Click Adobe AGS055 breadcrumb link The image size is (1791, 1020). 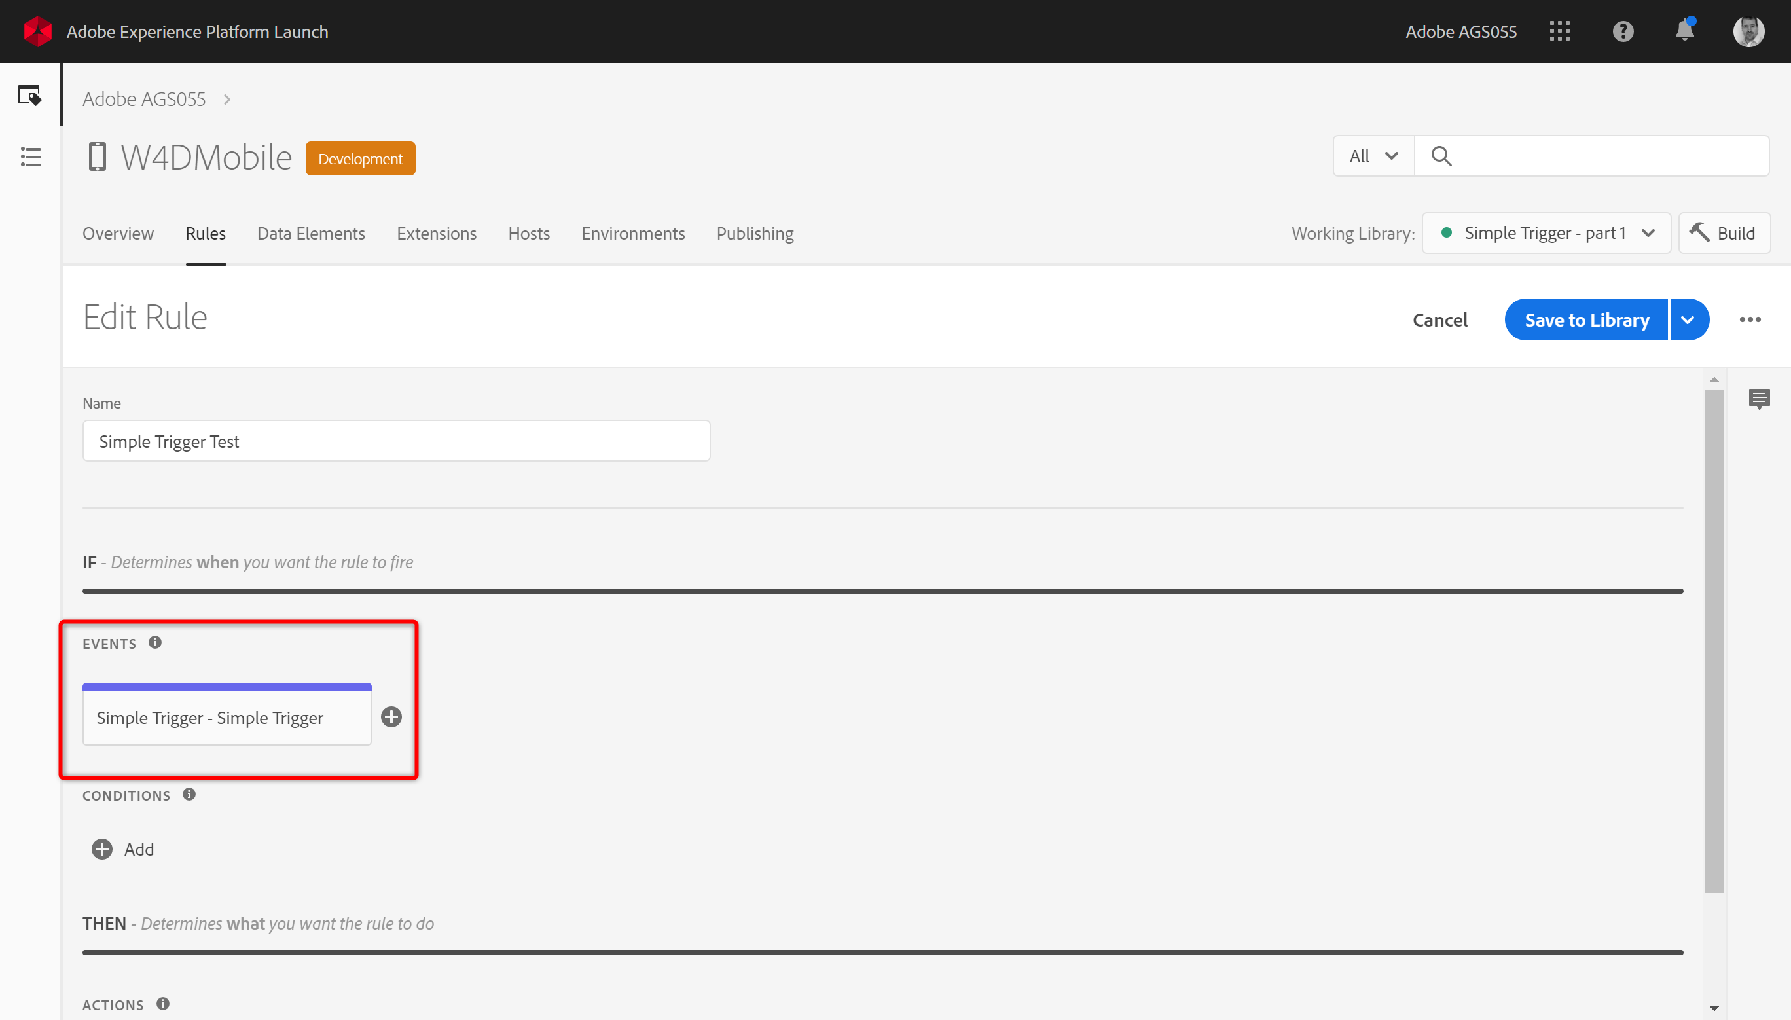pyautogui.click(x=144, y=100)
